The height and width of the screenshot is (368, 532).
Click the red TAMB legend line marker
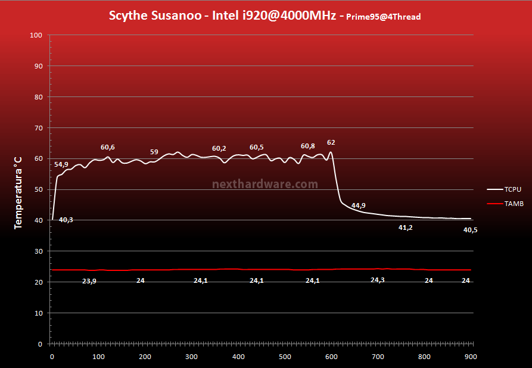tap(494, 204)
